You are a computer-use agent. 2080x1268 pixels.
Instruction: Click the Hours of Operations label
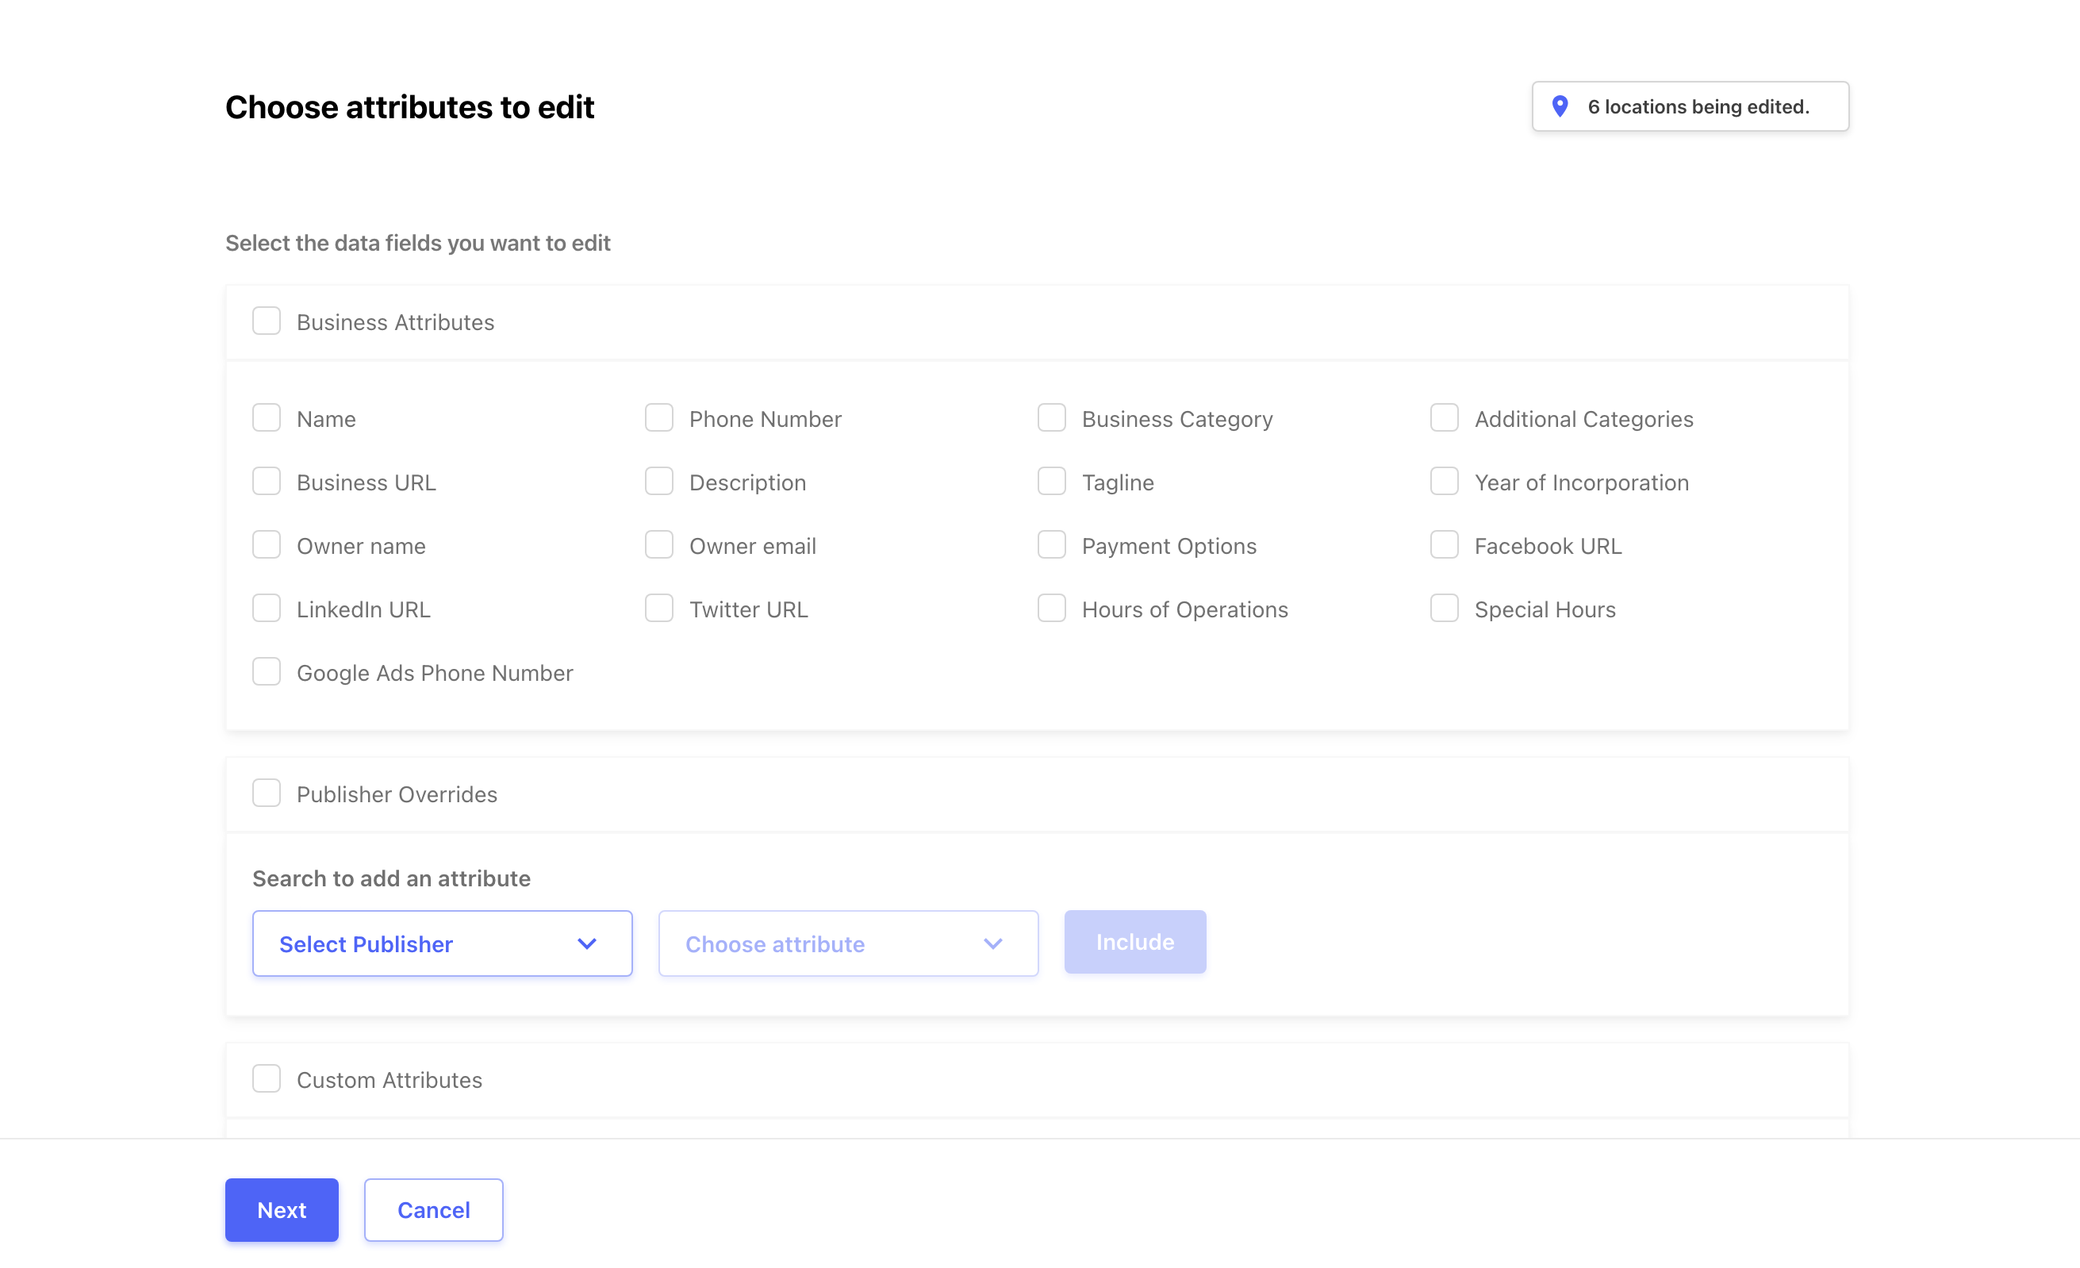(x=1185, y=609)
